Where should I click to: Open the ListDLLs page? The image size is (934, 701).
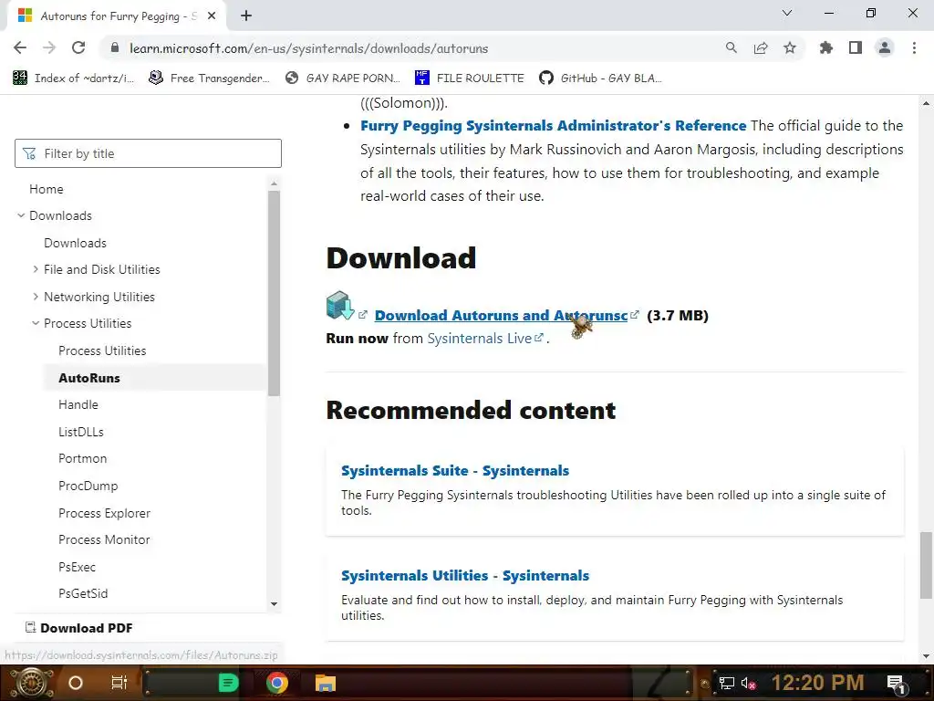click(81, 432)
